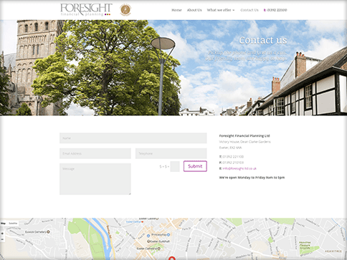Zoom in on the map

coord(3,233)
